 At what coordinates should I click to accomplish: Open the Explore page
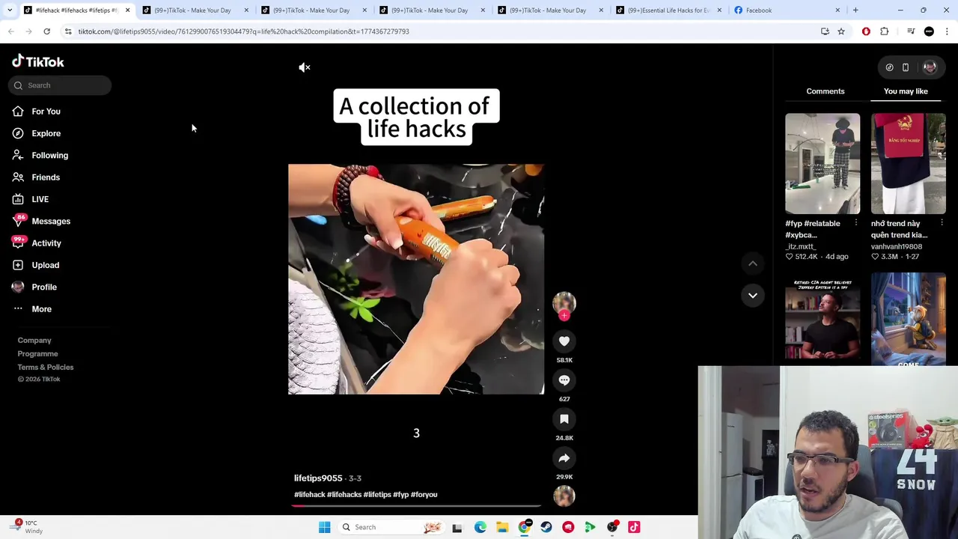(x=46, y=133)
